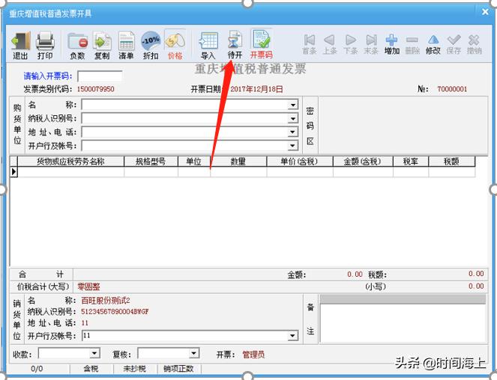The width and height of the screenshot is (497, 380).
Task: Click the 单价(含税) column header
Action: click(300, 162)
